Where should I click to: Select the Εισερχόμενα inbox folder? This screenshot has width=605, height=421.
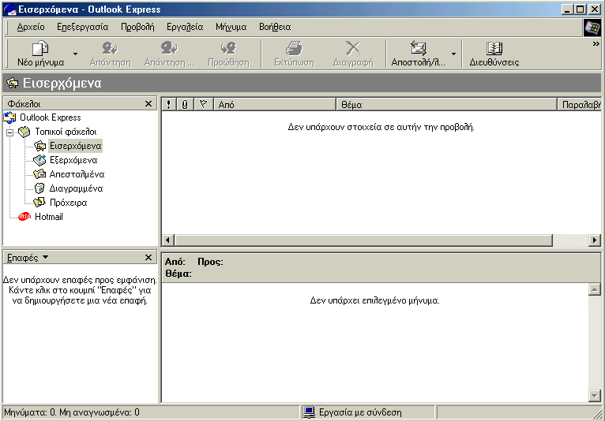coord(75,146)
